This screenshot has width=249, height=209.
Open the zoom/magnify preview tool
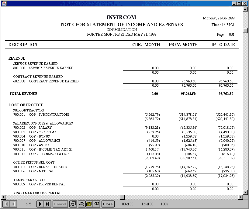(x=73, y=204)
